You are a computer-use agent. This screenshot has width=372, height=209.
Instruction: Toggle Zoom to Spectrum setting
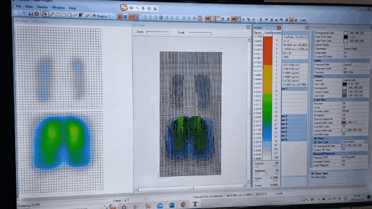tap(341, 119)
